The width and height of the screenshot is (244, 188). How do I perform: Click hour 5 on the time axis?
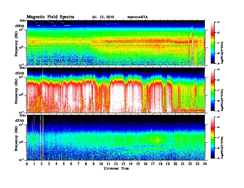(64, 164)
